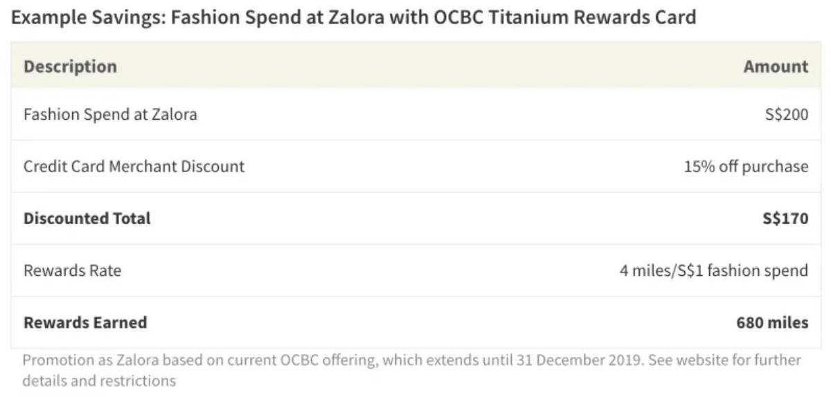Click the S$200 amount value
This screenshot has width=831, height=397.
784,115
